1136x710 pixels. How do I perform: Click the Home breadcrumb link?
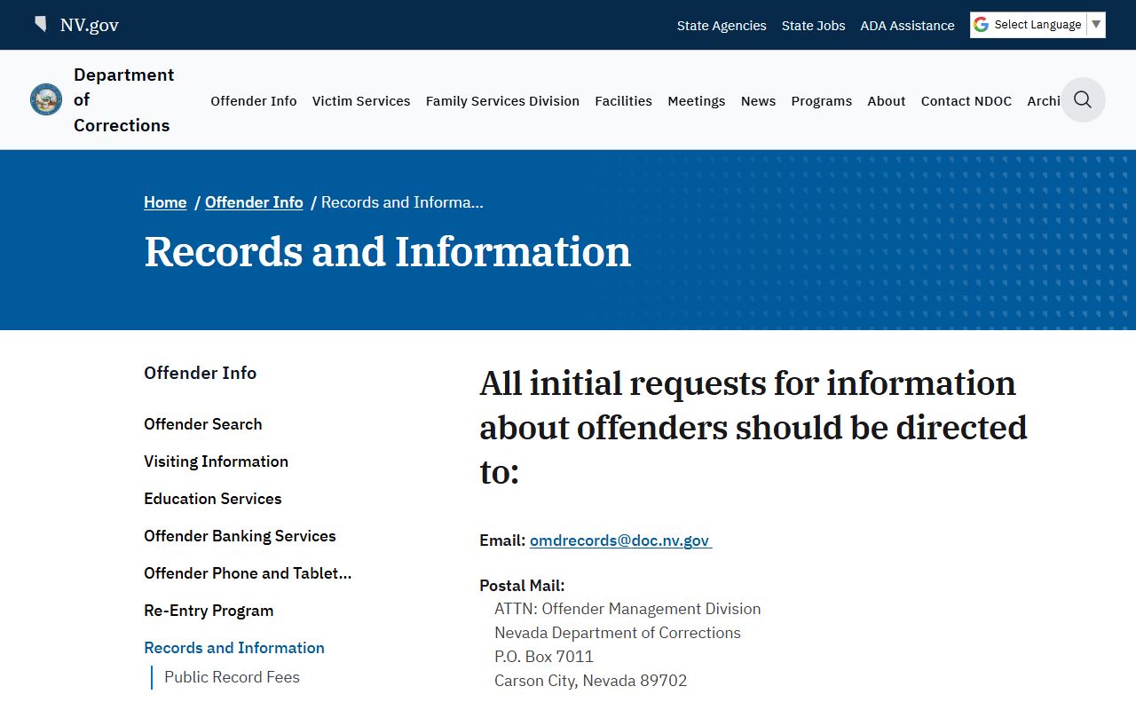(165, 202)
